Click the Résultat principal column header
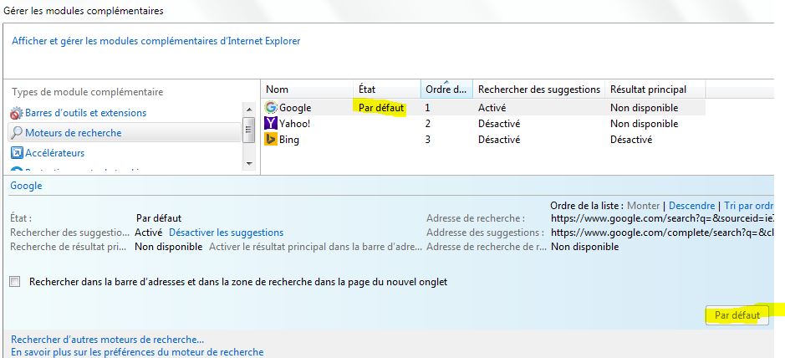 (648, 89)
